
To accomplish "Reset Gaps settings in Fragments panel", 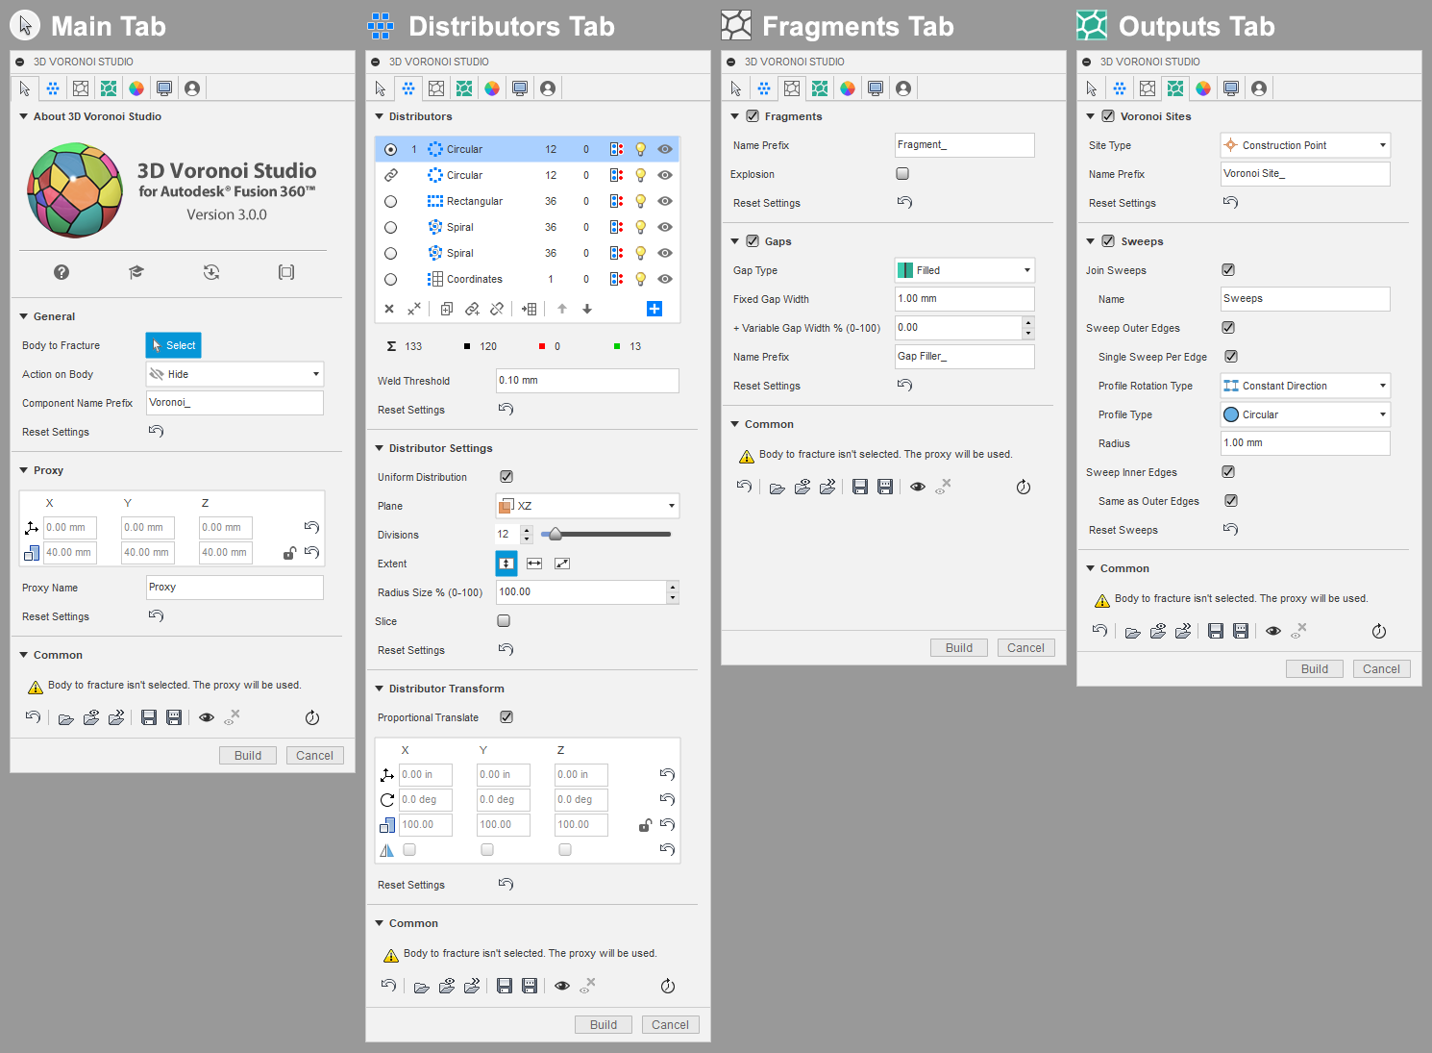I will tap(904, 385).
